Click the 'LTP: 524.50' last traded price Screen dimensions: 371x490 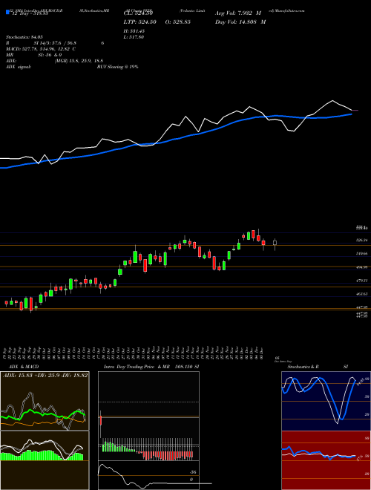click(x=140, y=22)
